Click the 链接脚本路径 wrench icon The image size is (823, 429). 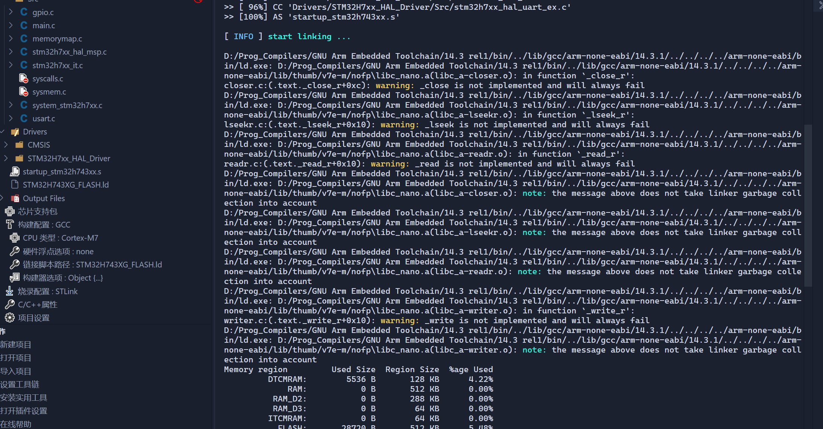[15, 264]
